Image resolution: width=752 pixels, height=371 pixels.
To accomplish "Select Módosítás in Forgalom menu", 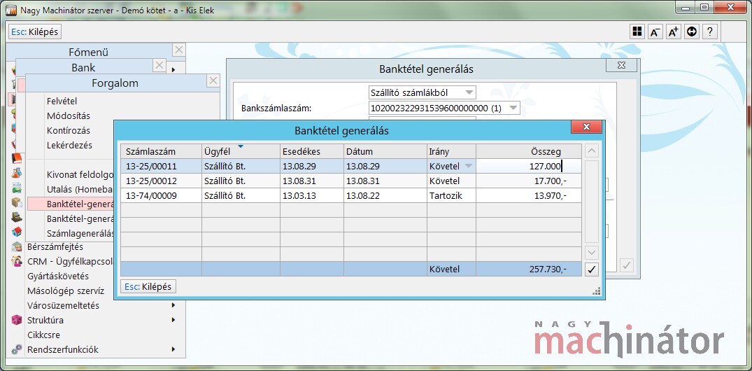I will pos(69,115).
